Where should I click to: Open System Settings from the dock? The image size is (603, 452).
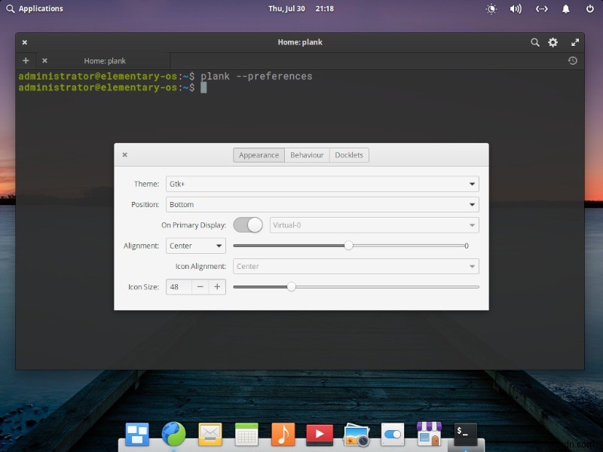click(392, 434)
